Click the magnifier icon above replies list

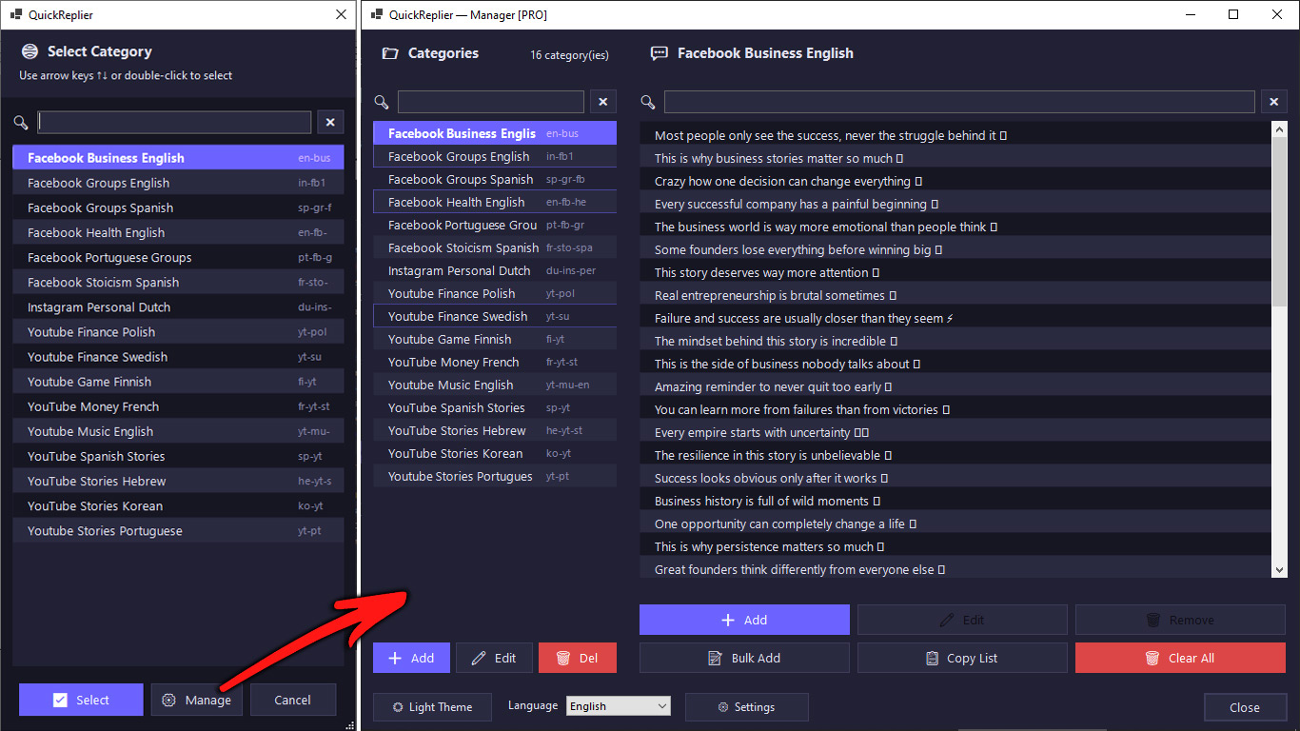648,102
